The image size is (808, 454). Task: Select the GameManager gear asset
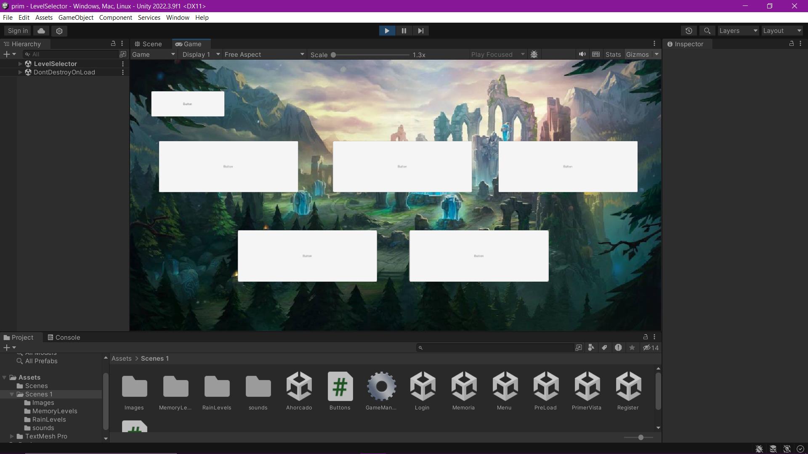pyautogui.click(x=381, y=387)
